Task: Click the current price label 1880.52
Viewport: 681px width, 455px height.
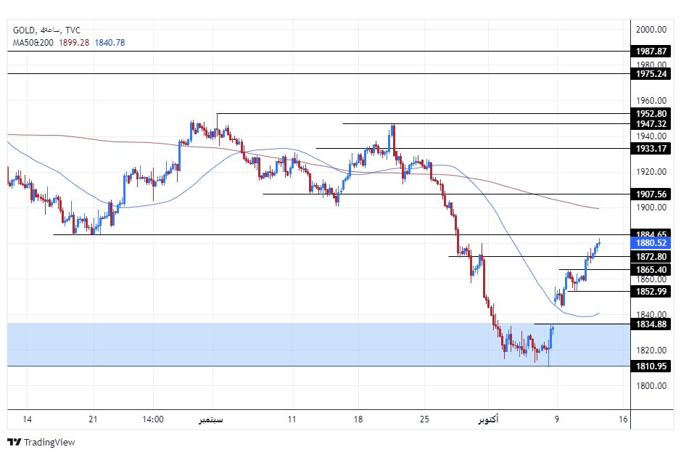Action: (651, 243)
